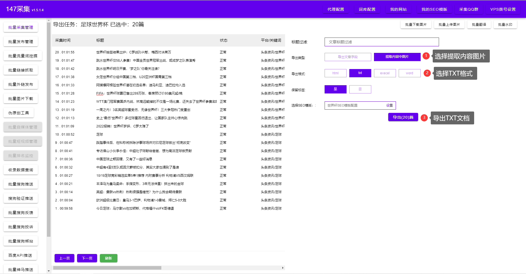Click 设置 in the SEO template selector
The width and height of the screenshot is (526, 274).
click(x=389, y=105)
